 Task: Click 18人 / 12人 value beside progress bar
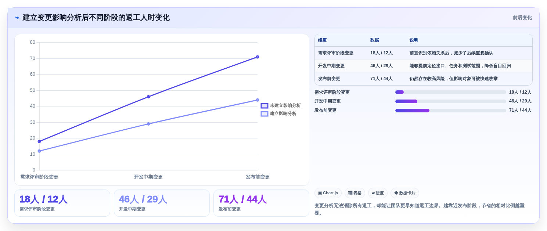coord(520,93)
